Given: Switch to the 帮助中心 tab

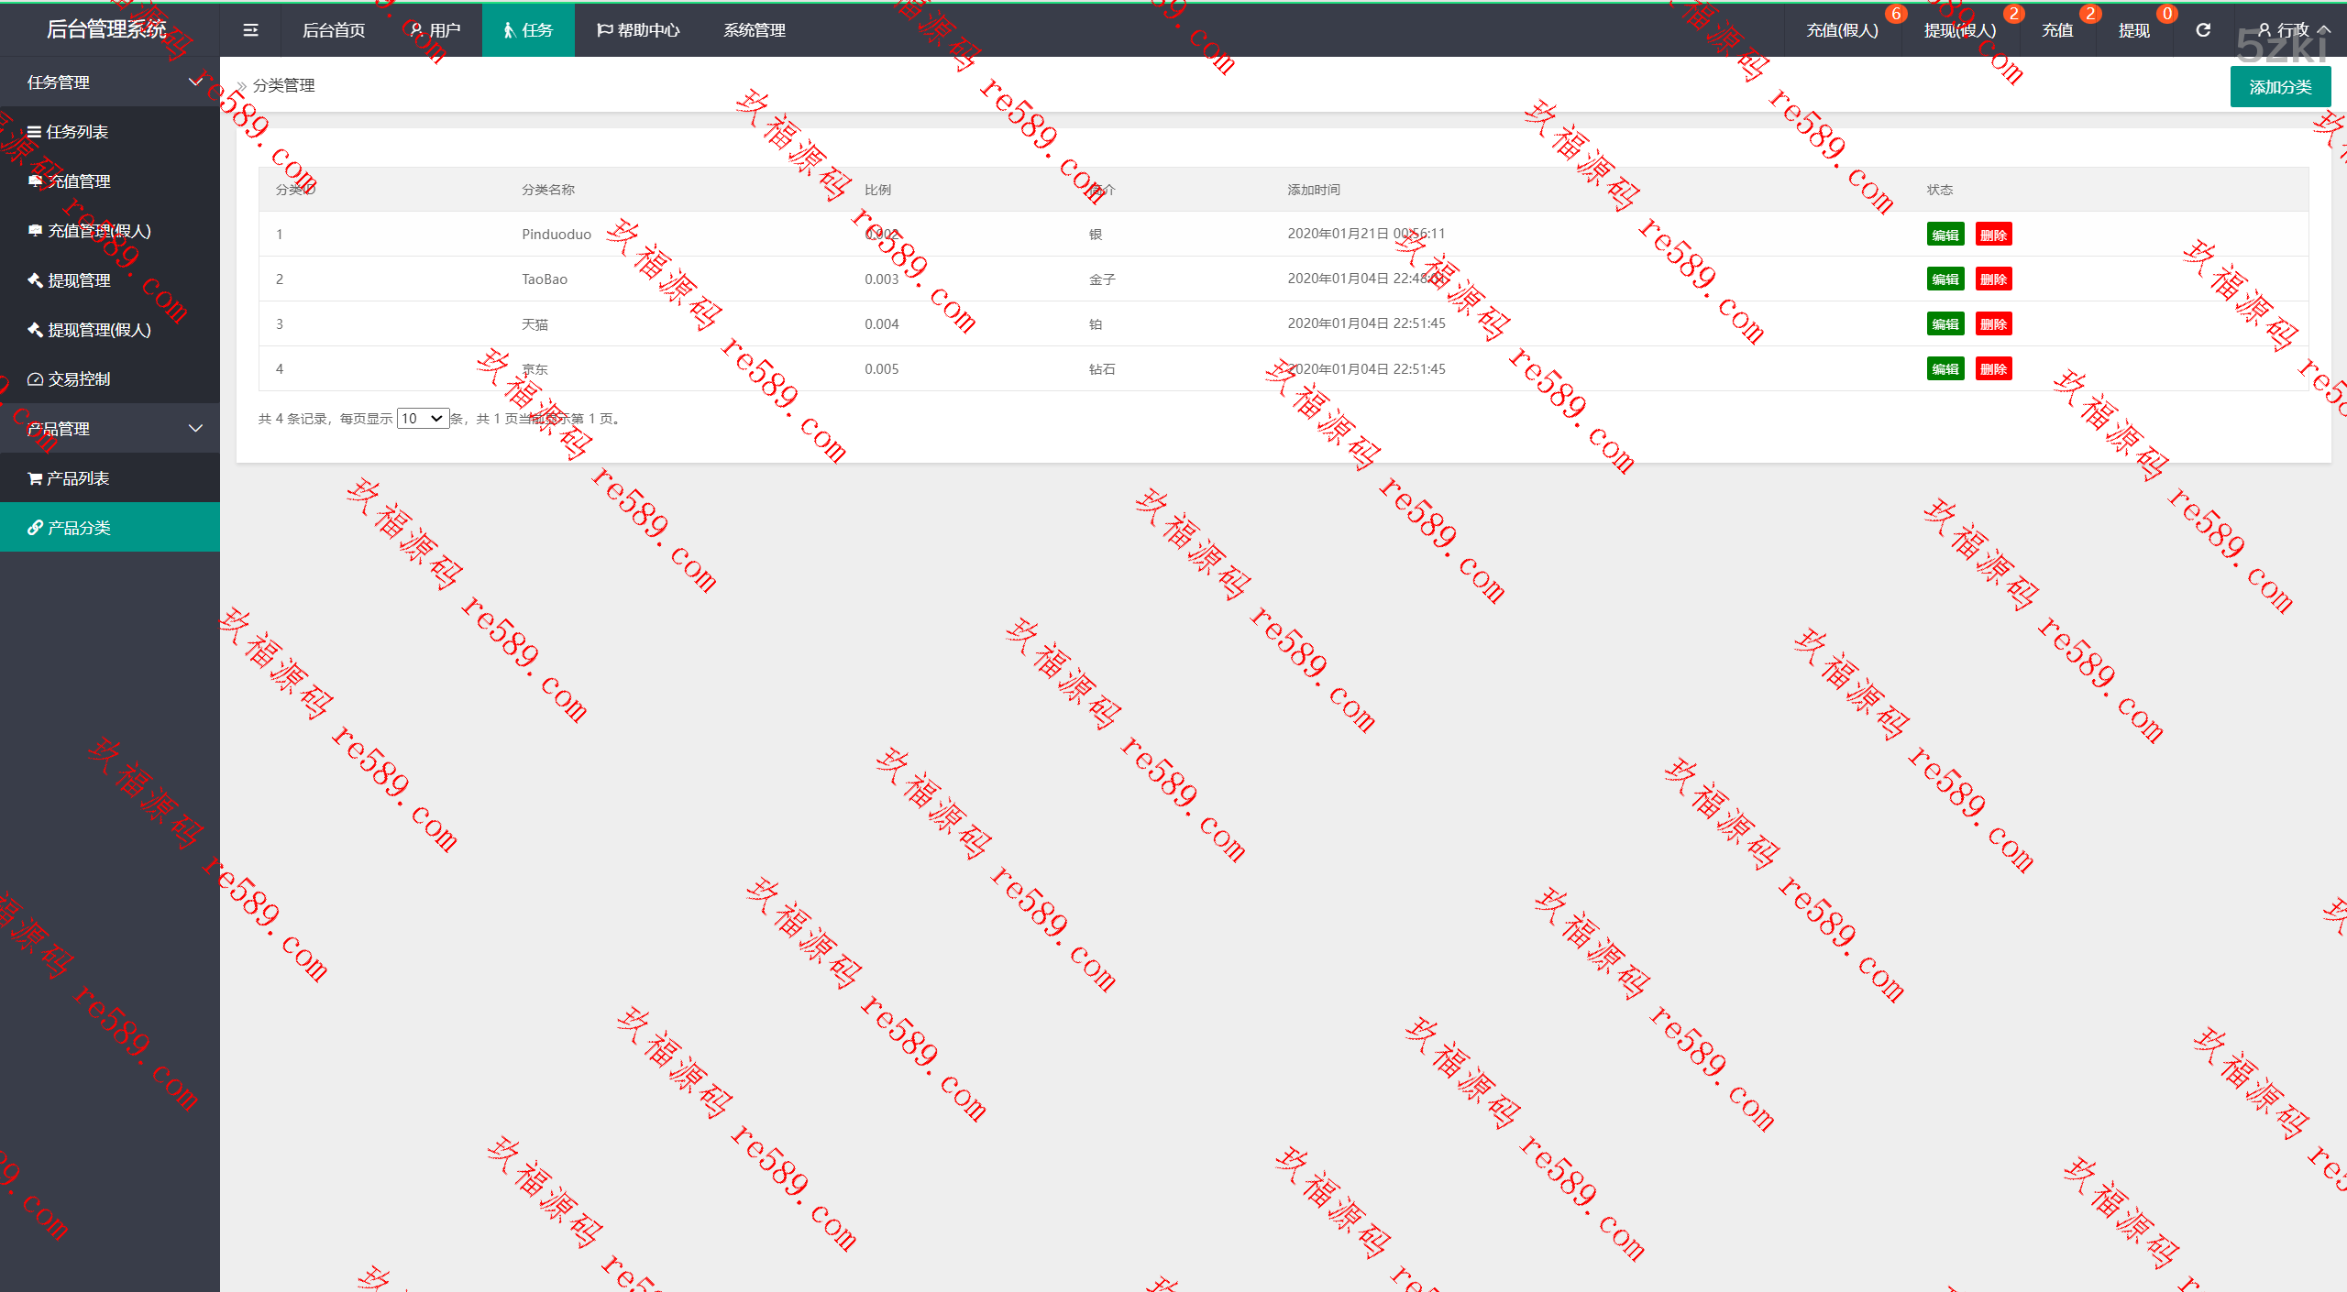Looking at the screenshot, I should pyautogui.click(x=638, y=30).
